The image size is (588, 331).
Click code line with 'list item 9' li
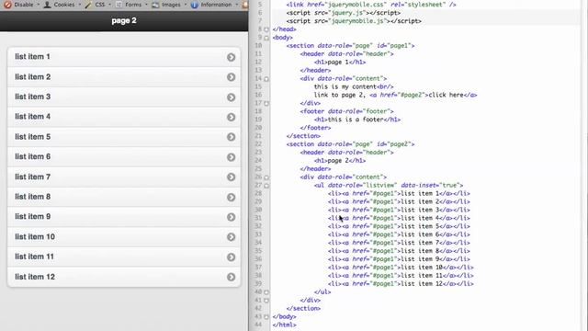tap(399, 259)
